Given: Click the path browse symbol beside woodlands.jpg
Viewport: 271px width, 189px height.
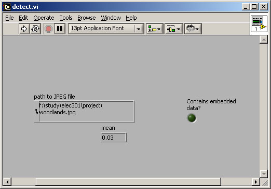Looking at the screenshot, I should (x=36, y=112).
